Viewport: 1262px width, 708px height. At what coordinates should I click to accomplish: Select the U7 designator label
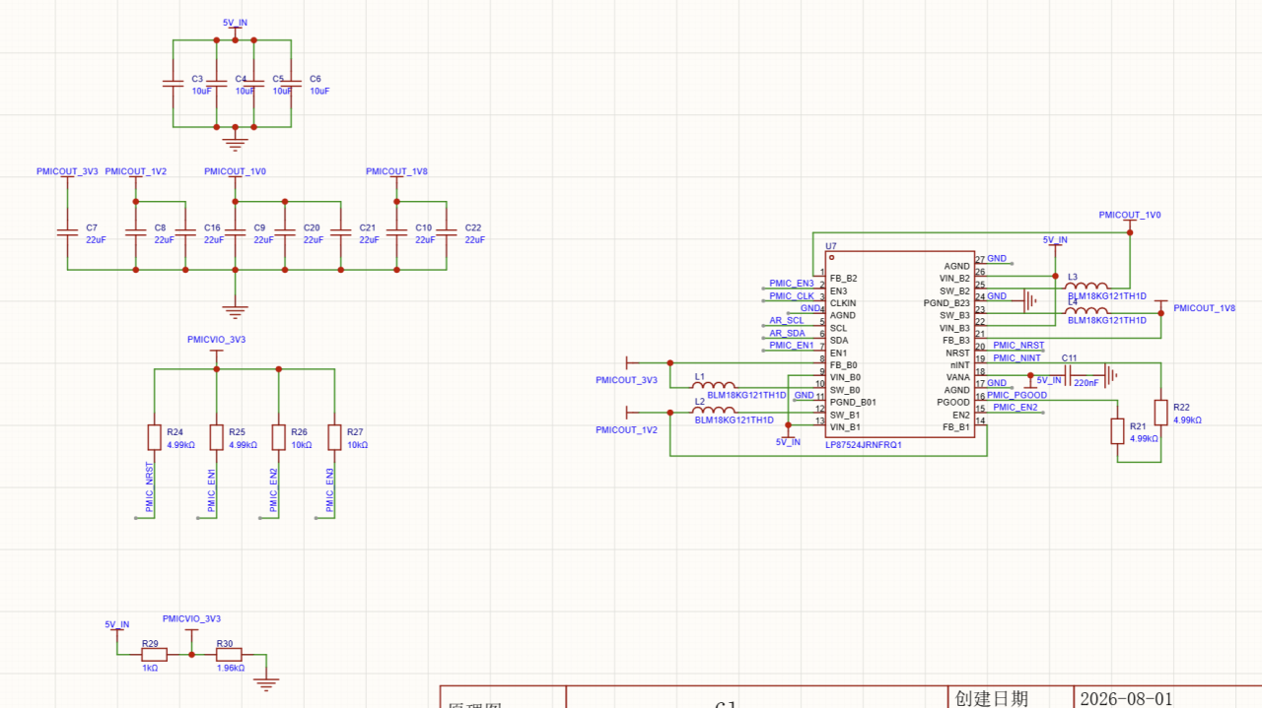[831, 245]
